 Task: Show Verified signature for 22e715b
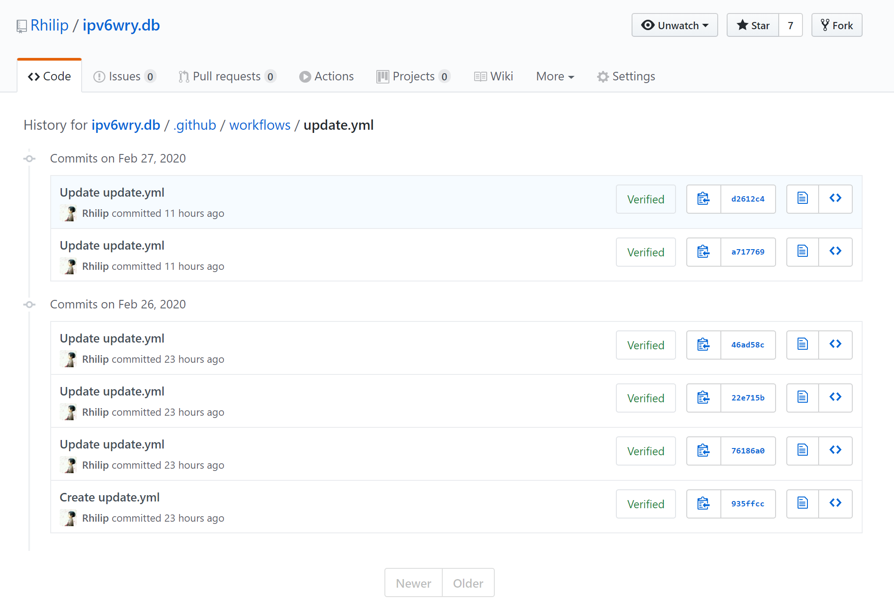[x=645, y=398]
